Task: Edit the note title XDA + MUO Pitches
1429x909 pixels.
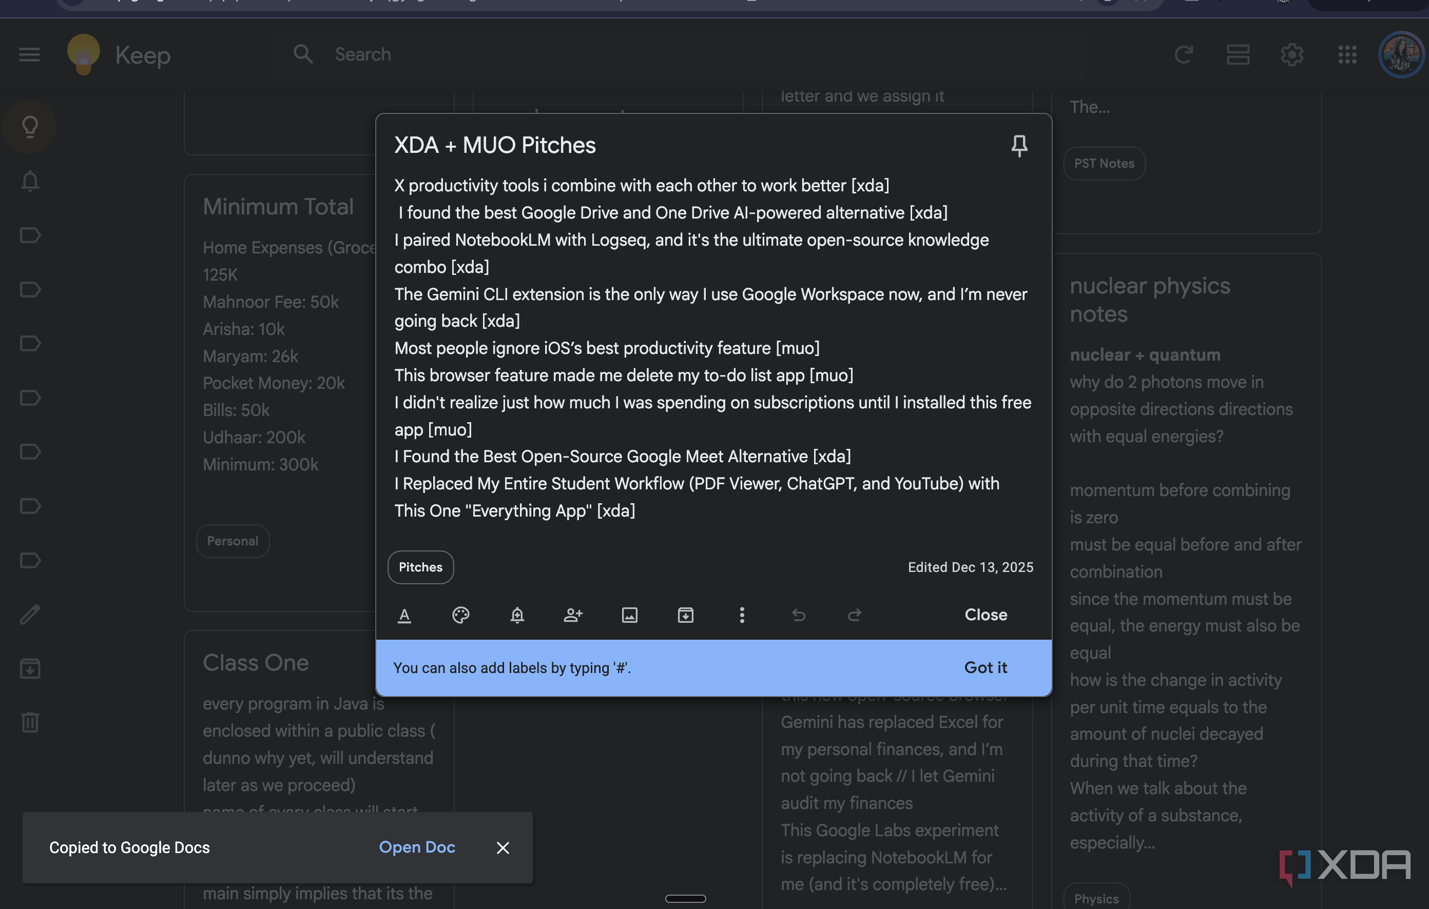Action: click(495, 145)
